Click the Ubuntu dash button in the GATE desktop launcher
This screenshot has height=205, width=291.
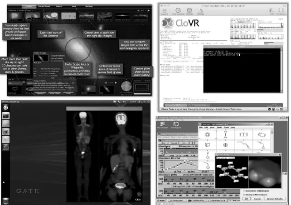pos(6,108)
